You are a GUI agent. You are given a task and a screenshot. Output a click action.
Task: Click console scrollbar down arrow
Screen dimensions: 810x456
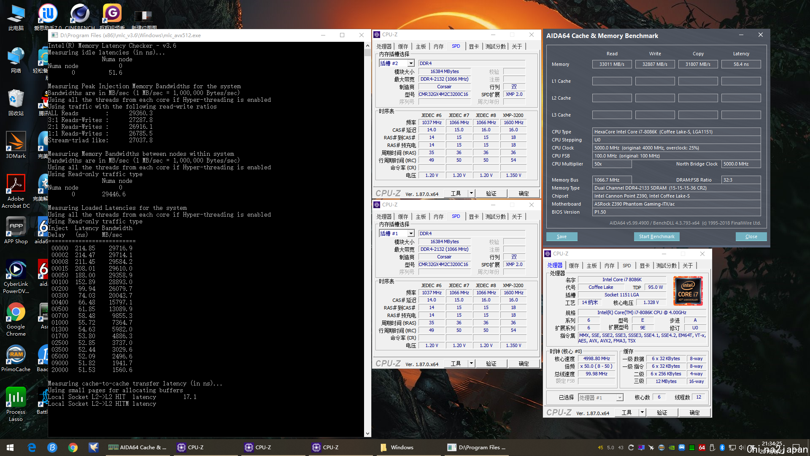367,434
